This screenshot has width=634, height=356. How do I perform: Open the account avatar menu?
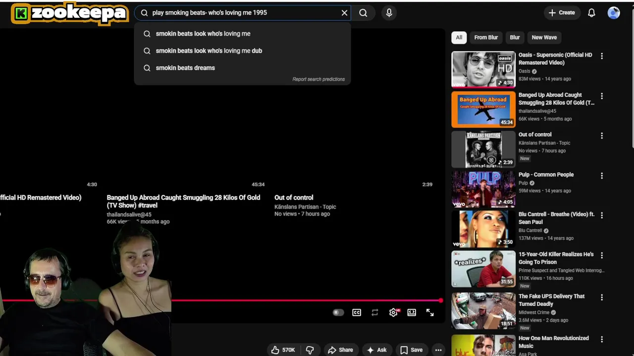[614, 13]
